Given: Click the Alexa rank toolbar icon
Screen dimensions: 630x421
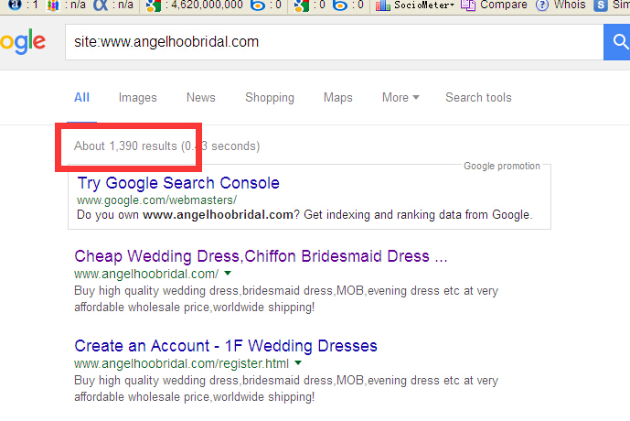Looking at the screenshot, I should (15, 5).
